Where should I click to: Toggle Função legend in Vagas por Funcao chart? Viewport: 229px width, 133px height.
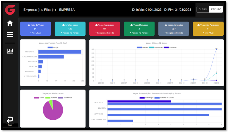pos(53,47)
